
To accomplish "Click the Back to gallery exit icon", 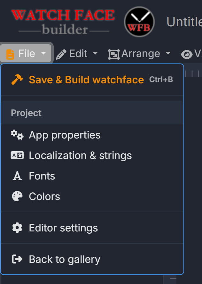I will 17,259.
